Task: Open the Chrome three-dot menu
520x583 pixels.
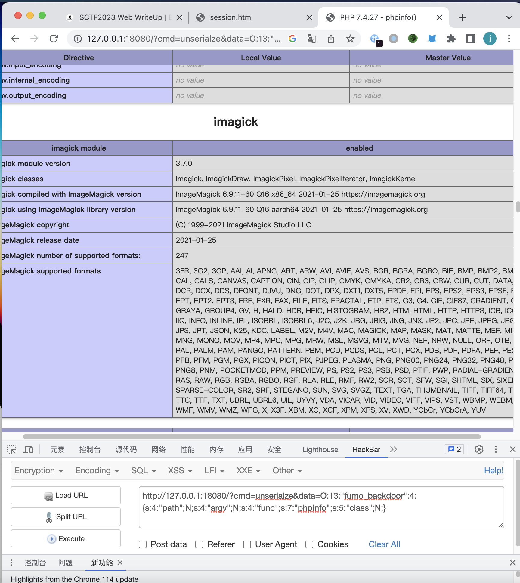Action: pos(509,39)
